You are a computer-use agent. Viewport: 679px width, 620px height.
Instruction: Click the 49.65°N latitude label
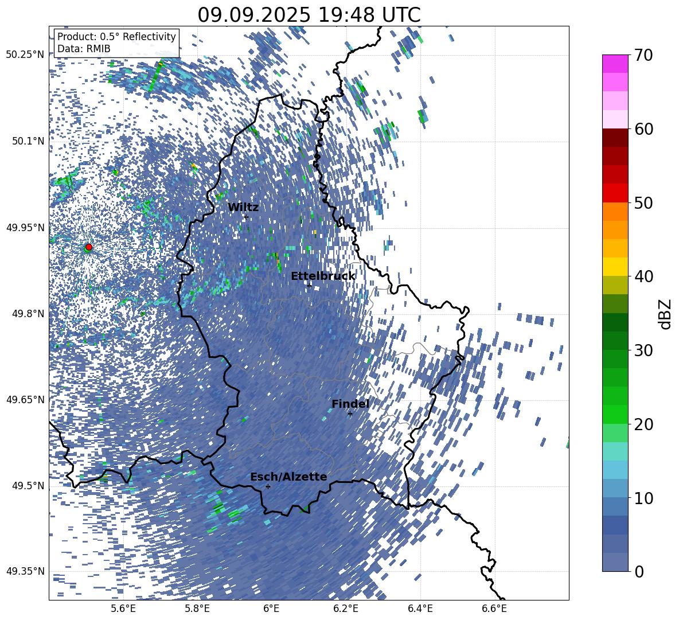(25, 399)
